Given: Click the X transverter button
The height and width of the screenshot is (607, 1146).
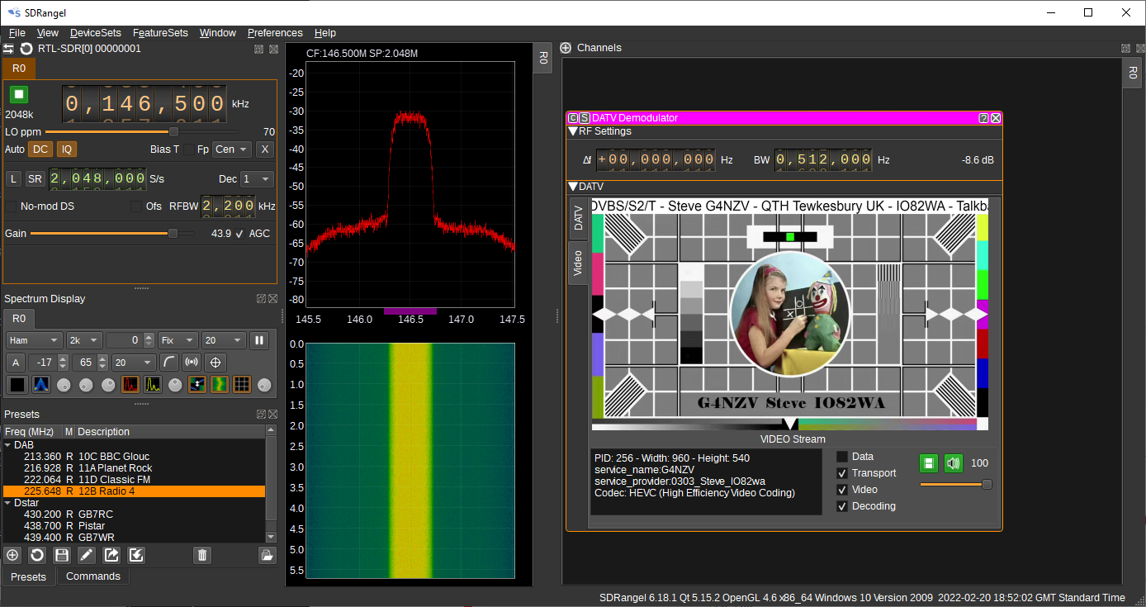Looking at the screenshot, I should pyautogui.click(x=264, y=149).
